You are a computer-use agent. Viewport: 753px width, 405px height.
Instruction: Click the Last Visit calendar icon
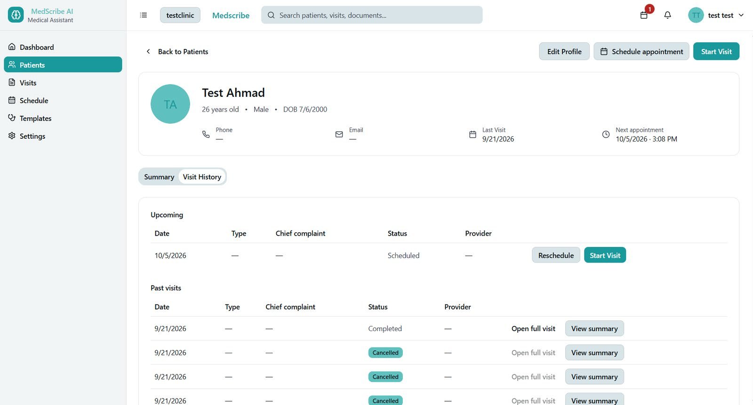pos(473,135)
